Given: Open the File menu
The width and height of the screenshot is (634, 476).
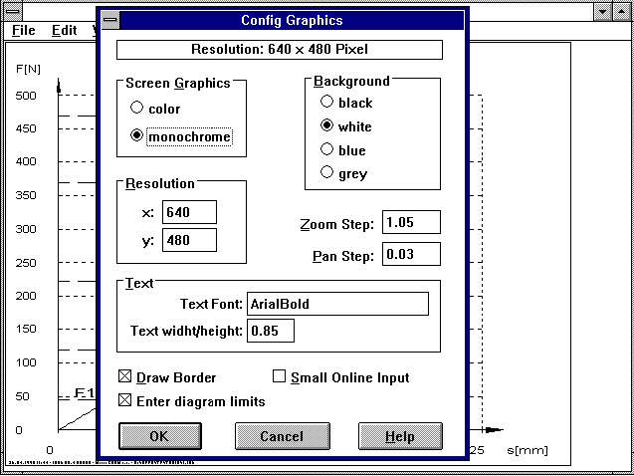Looking at the screenshot, I should point(24,30).
